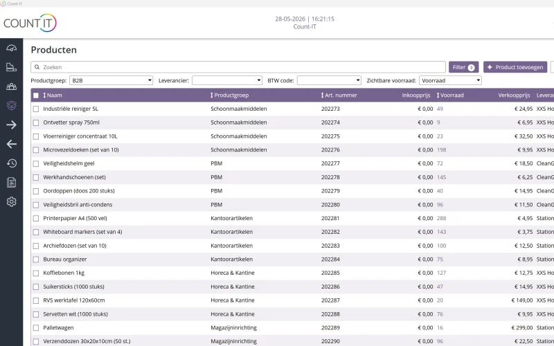Image resolution: width=554 pixels, height=346 pixels.
Task: Click the Filter button with badge 3
Action: (x=463, y=67)
